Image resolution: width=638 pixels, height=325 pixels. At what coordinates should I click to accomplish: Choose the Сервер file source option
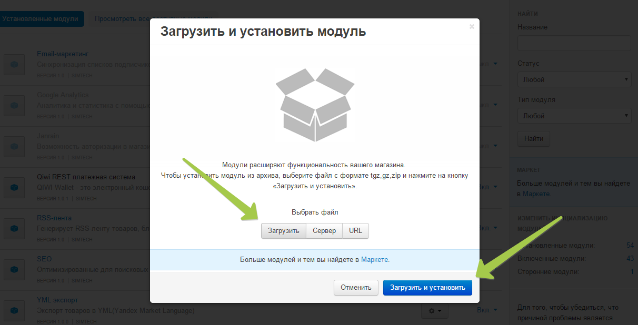(324, 231)
